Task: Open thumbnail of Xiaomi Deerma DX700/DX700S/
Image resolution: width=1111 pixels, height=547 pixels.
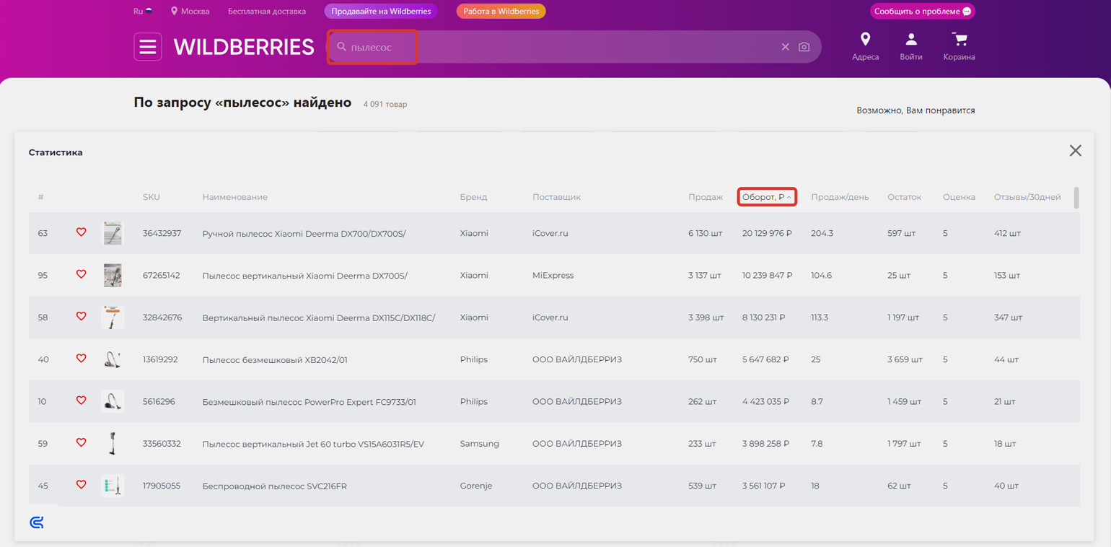Action: (x=113, y=233)
